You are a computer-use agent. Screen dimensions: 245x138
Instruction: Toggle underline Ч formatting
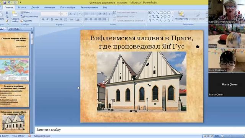(52, 20)
